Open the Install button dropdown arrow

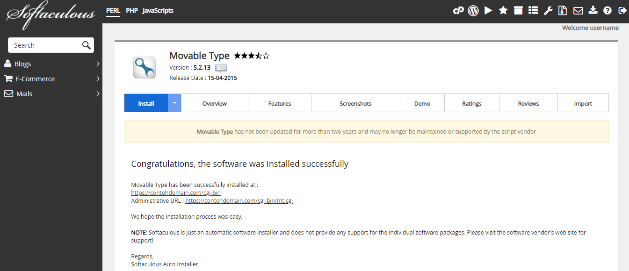tap(174, 103)
